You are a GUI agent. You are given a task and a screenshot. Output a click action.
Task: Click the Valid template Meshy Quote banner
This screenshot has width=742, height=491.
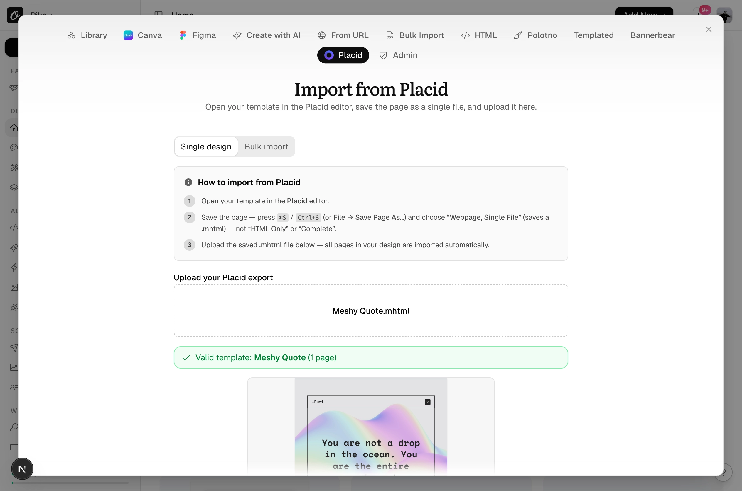click(371, 358)
